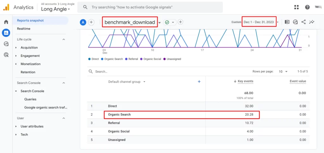Click the Organic Search row label
This screenshot has height=153, width=324.
click(x=119, y=114)
